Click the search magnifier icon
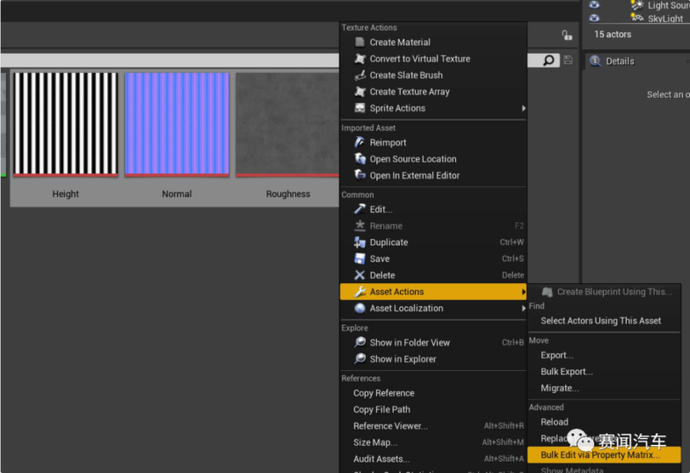The width and height of the screenshot is (690, 473). coord(549,61)
